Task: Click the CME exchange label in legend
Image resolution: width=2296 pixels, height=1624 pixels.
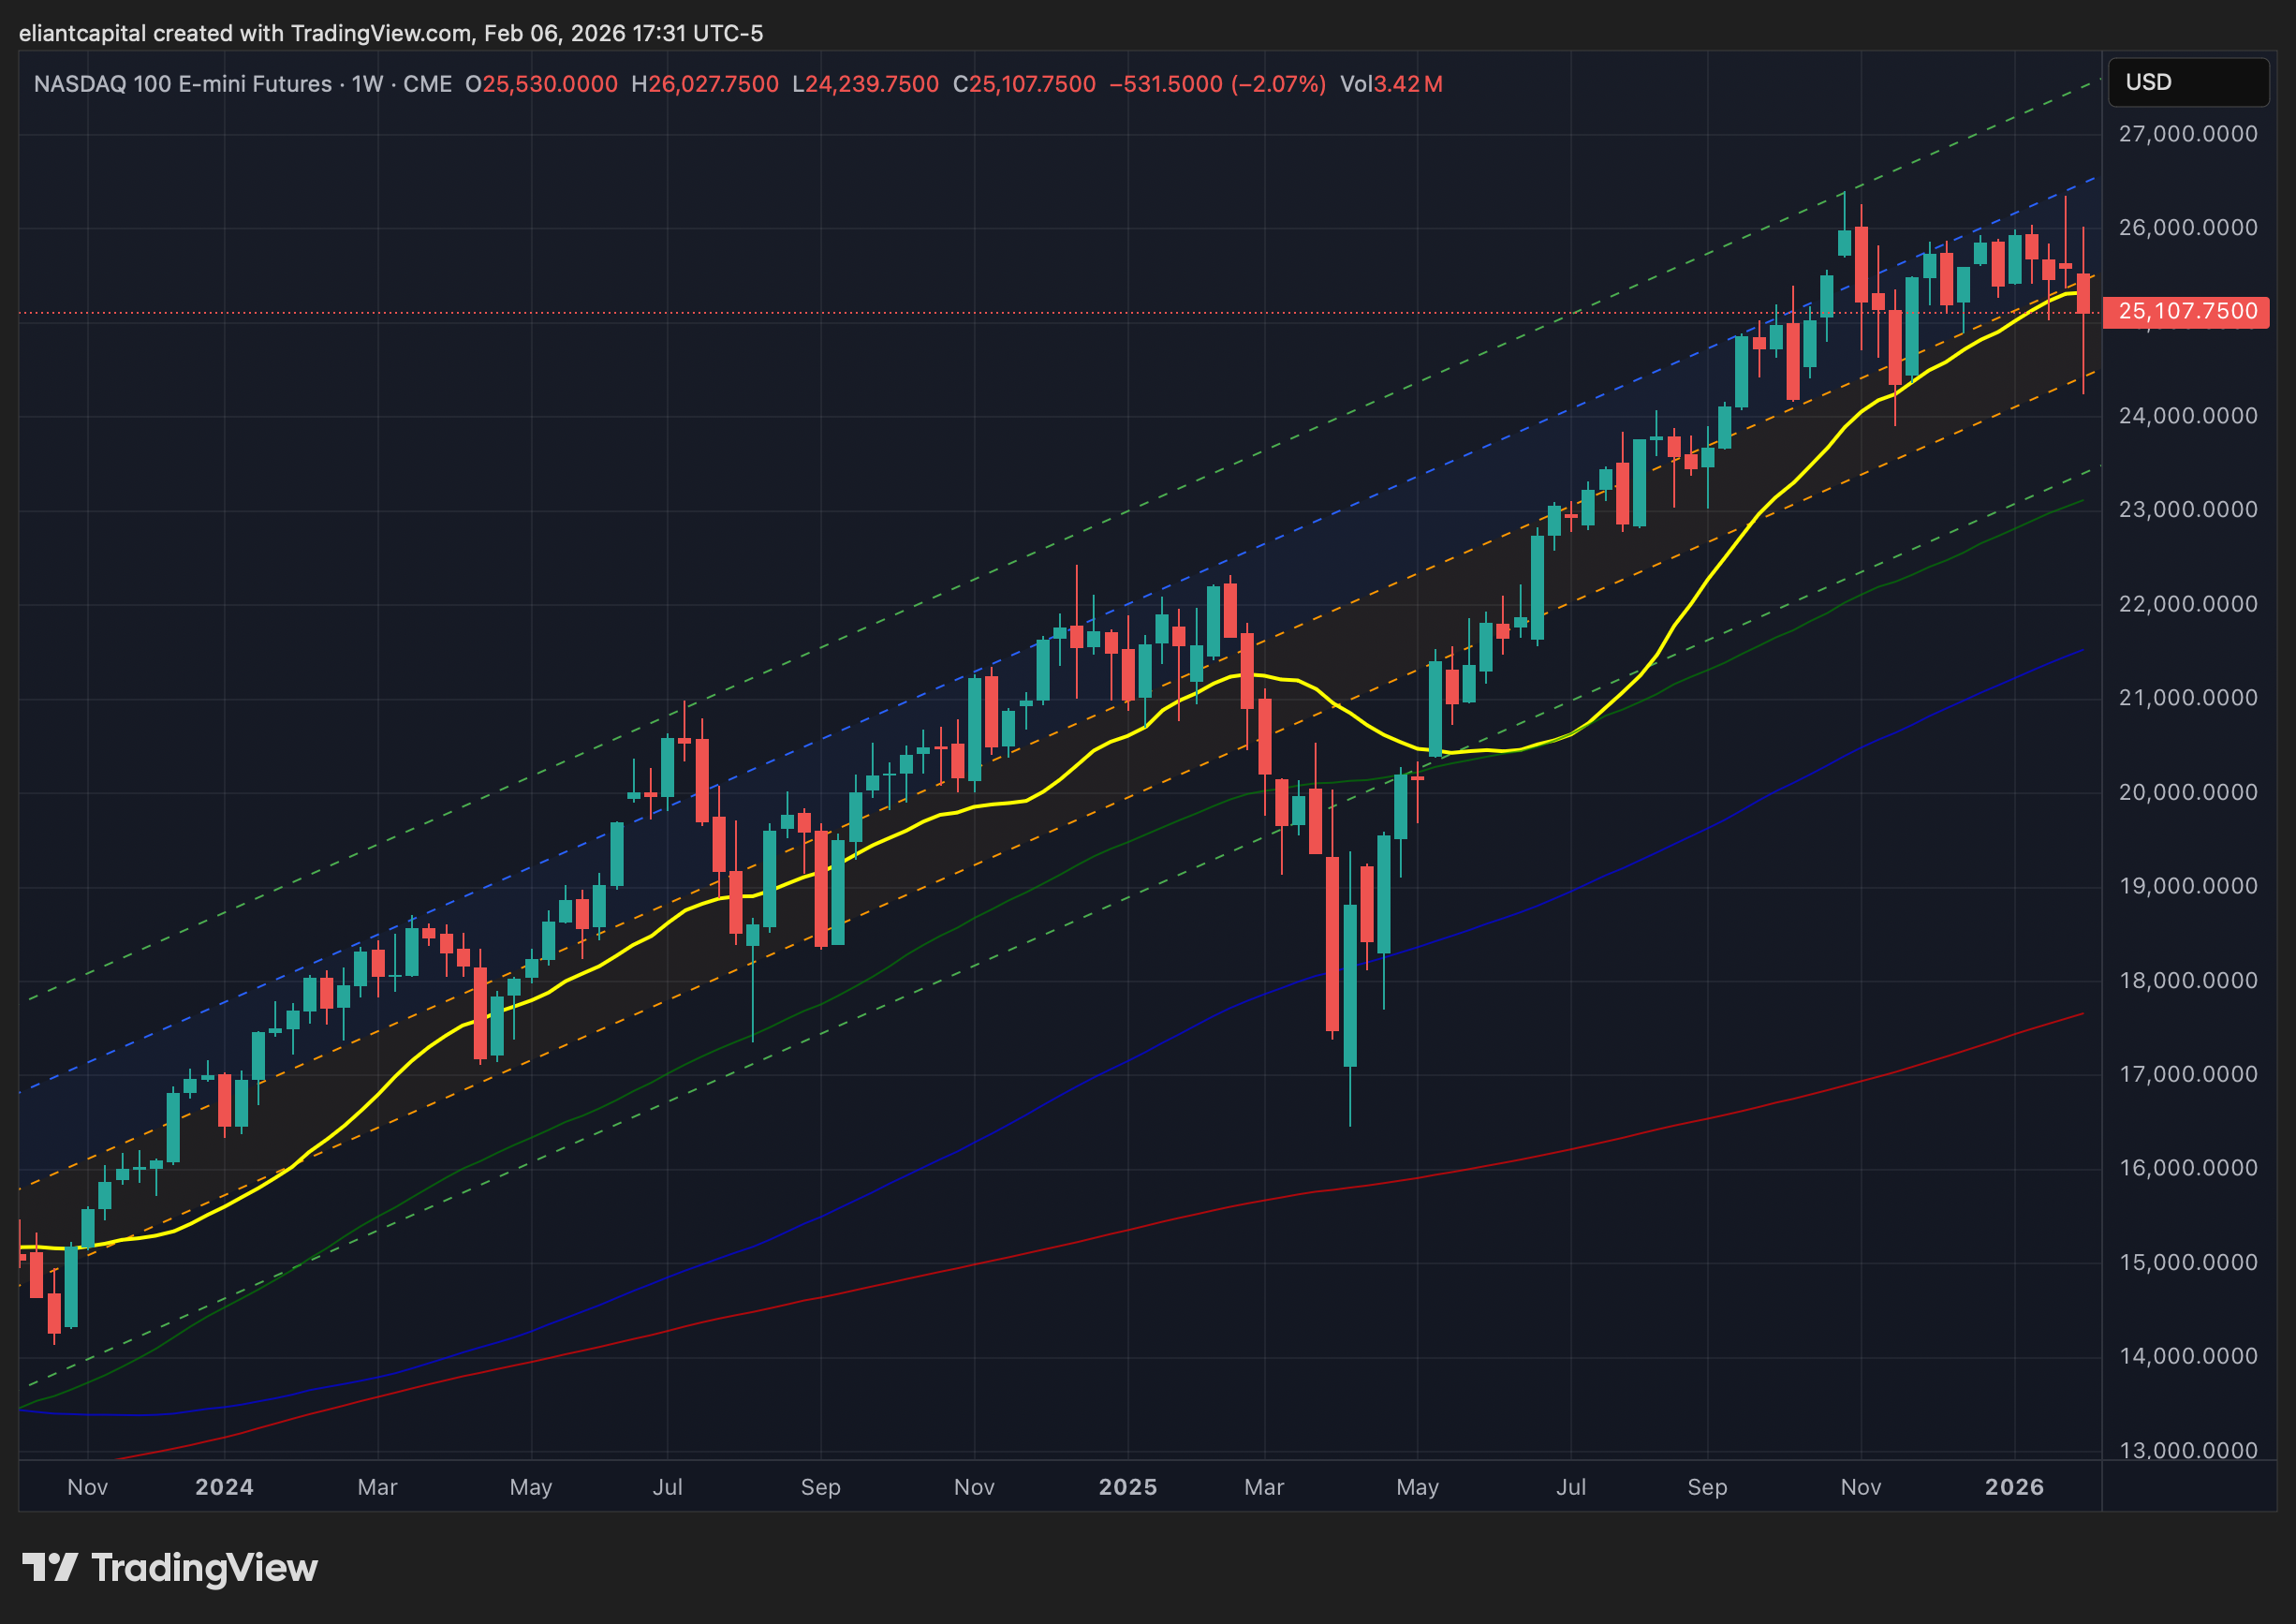Action: [427, 84]
